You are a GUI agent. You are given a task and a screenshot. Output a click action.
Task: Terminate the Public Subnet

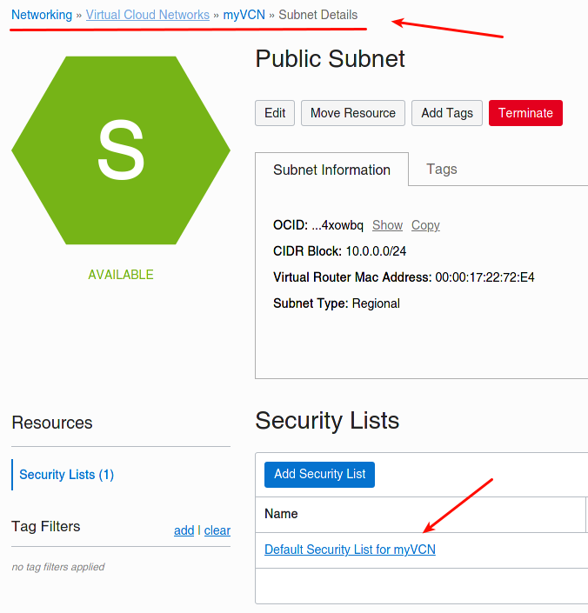tap(525, 113)
